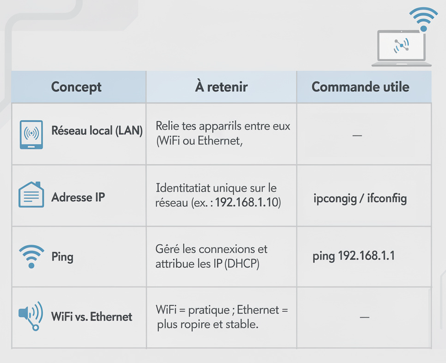The height and width of the screenshot is (363, 446).
Task: Click the DHCP description text
Action: [x=211, y=257]
